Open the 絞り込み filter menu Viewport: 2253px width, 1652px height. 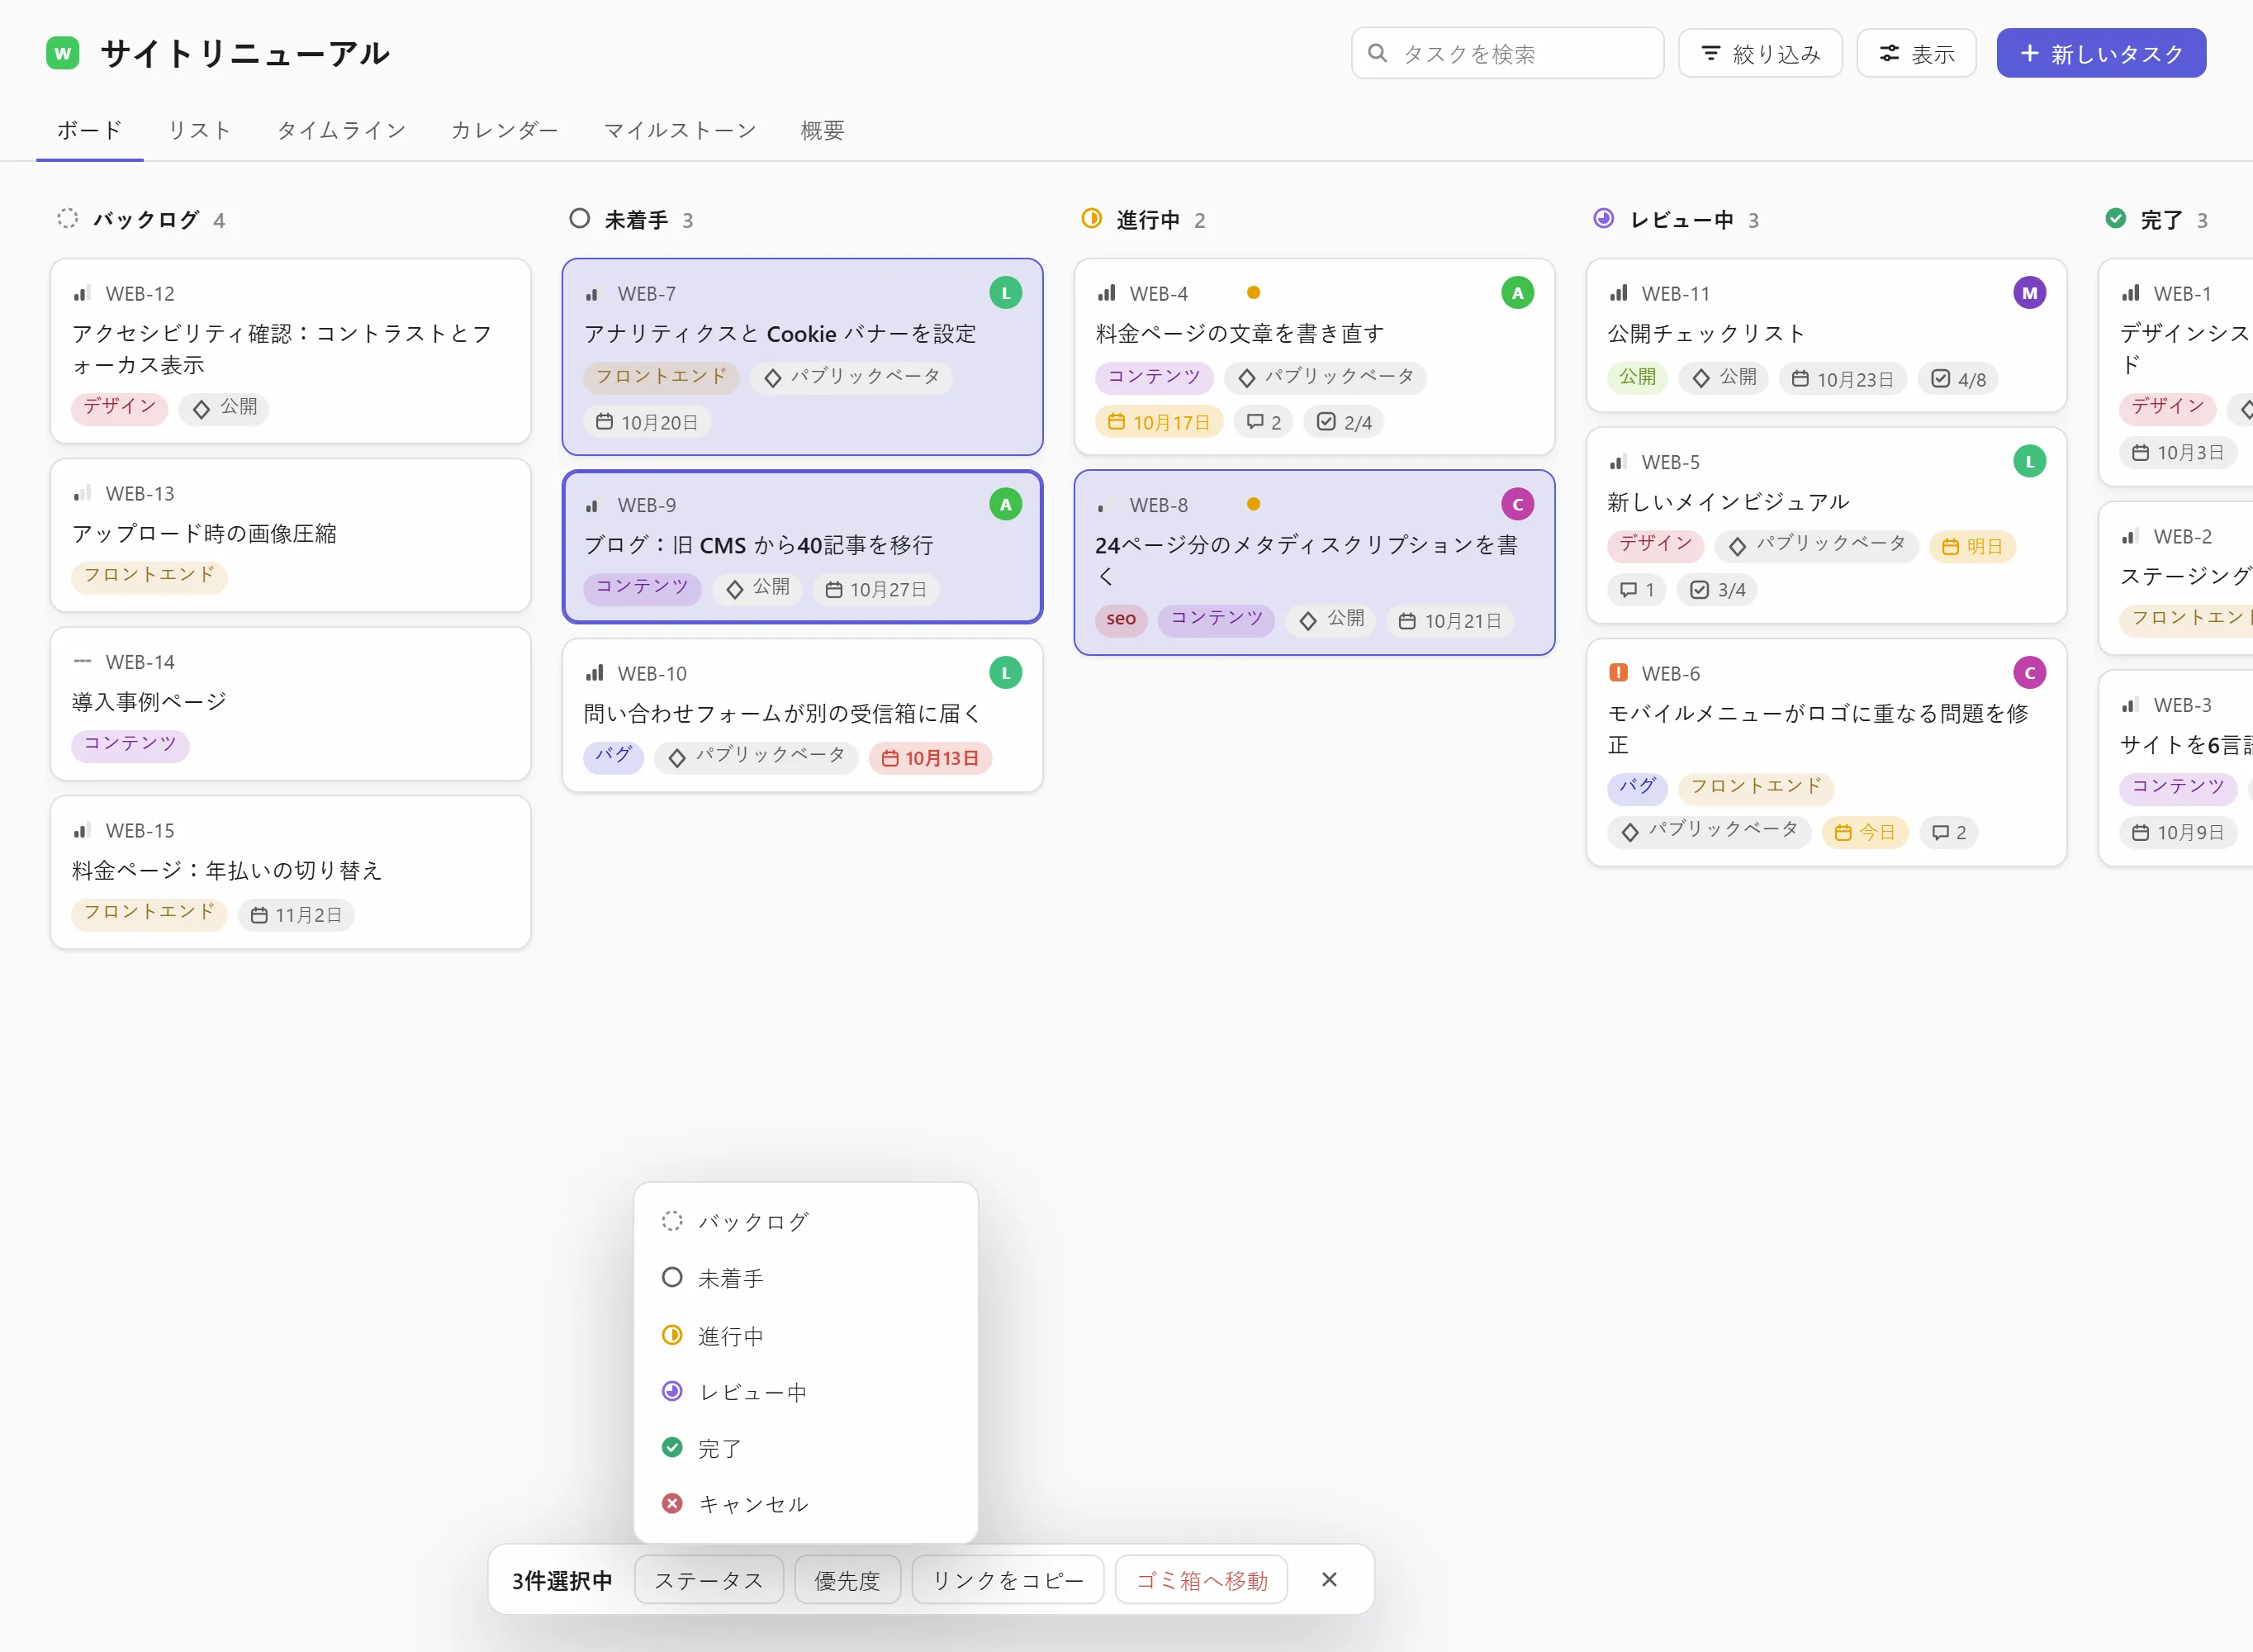[1760, 53]
